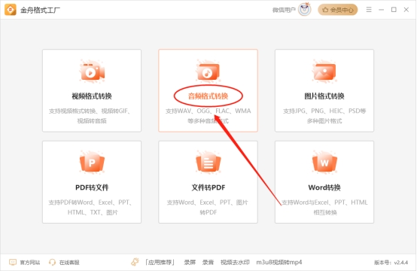Select the 音频格式转换 title
The image size is (417, 271).
point(208,96)
